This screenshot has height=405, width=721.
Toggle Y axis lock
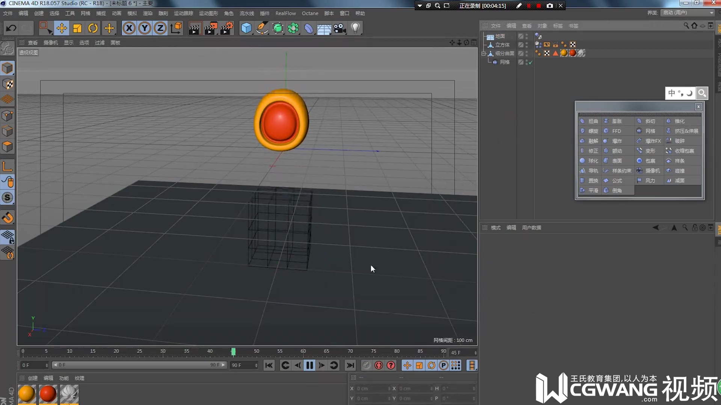coord(145,28)
